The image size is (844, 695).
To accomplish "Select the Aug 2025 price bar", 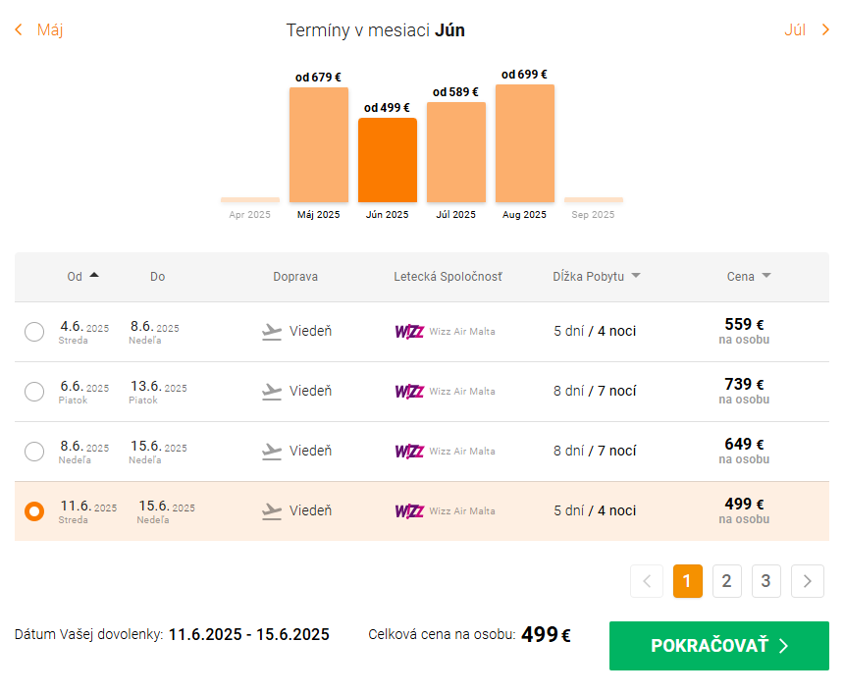I will (524, 143).
